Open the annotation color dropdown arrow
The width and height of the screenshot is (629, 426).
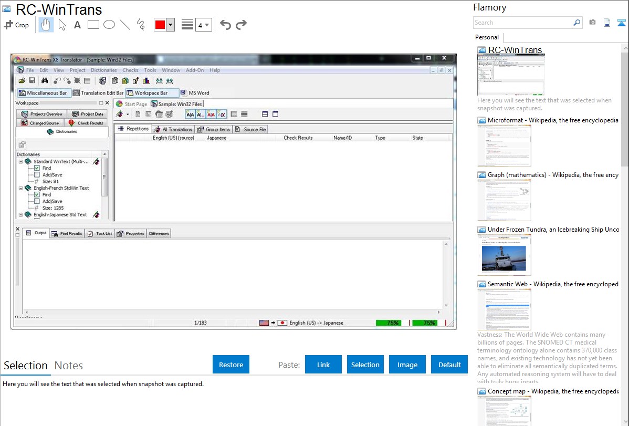[171, 25]
